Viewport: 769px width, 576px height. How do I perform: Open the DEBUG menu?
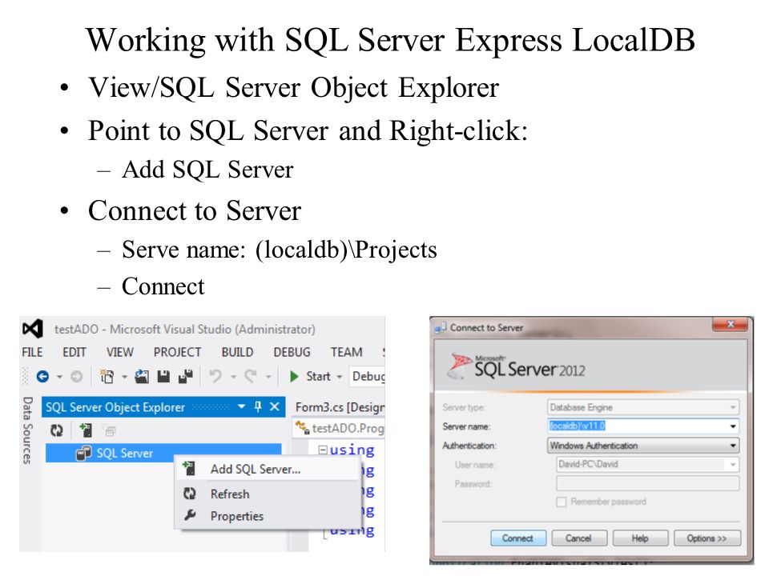tap(292, 352)
